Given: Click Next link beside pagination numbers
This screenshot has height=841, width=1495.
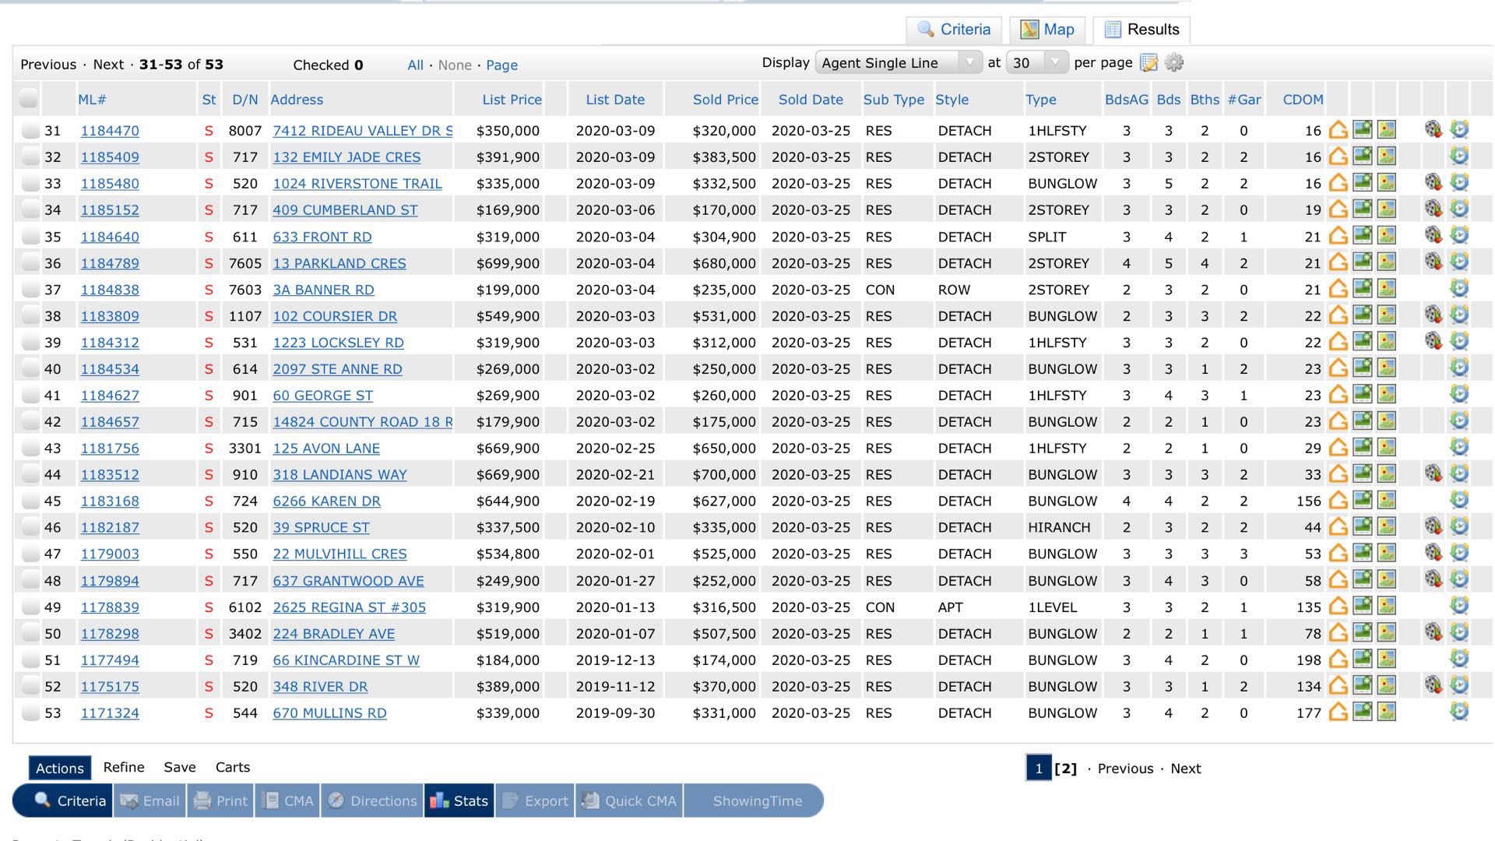Looking at the screenshot, I should [1185, 769].
